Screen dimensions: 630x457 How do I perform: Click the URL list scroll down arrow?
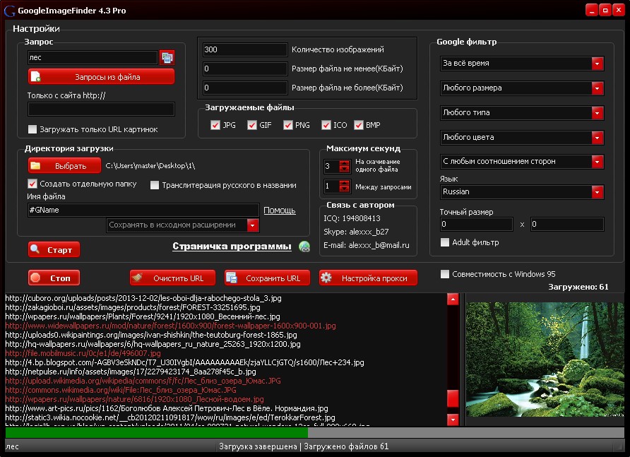[x=453, y=420]
